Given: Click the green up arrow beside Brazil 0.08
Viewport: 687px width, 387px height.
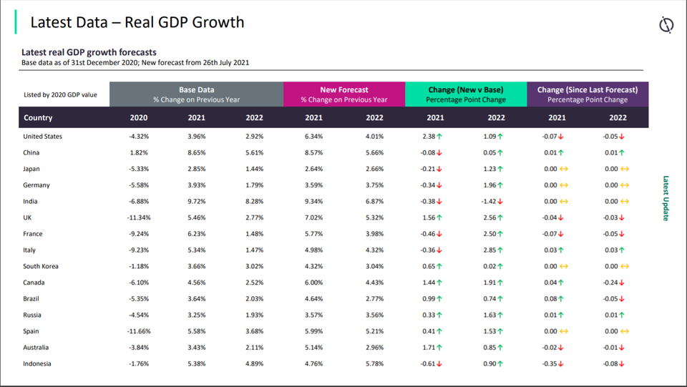Looking at the screenshot, I should click(x=561, y=299).
